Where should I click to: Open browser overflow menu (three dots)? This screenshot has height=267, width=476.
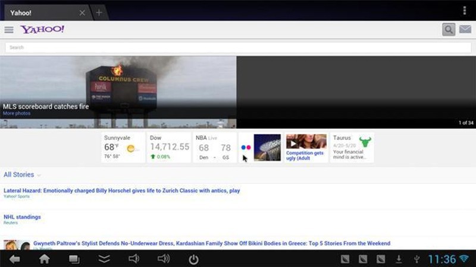click(465, 10)
